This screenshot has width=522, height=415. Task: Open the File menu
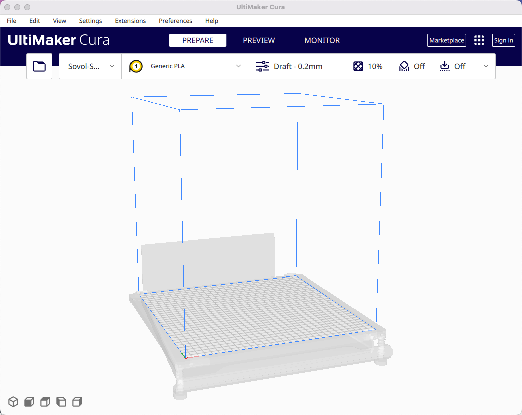tap(12, 21)
